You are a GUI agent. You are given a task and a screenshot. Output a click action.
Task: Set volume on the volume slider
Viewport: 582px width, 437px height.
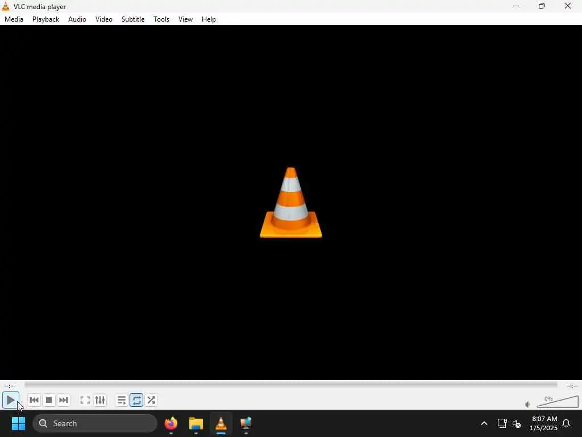click(557, 402)
